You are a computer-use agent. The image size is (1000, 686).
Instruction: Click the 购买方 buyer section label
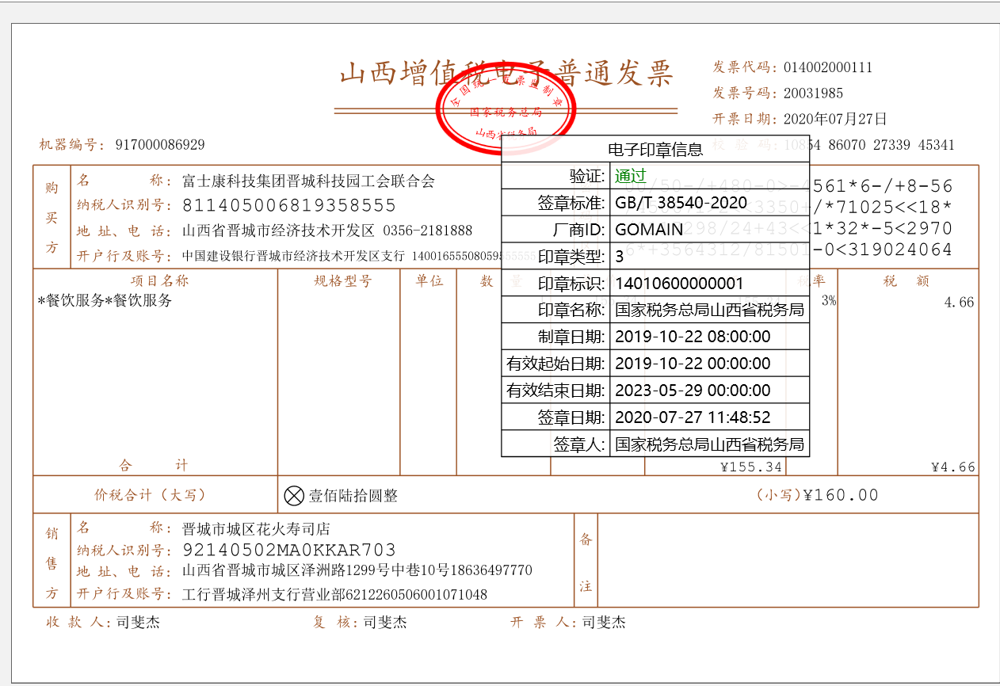[52, 218]
